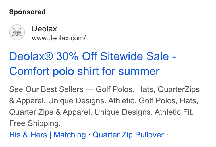
Task: Click the QuarterZips word in the description
Action: click(178, 89)
